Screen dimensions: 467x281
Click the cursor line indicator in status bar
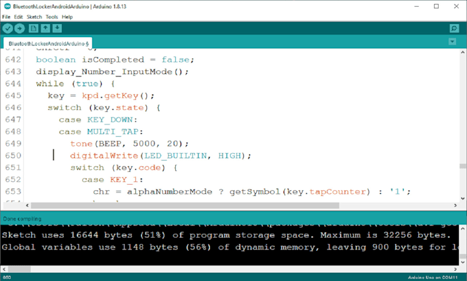[x=7, y=278]
